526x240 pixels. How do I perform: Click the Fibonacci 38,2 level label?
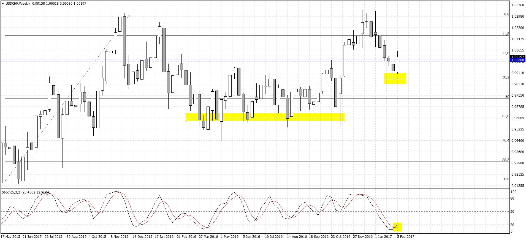pyautogui.click(x=506, y=77)
